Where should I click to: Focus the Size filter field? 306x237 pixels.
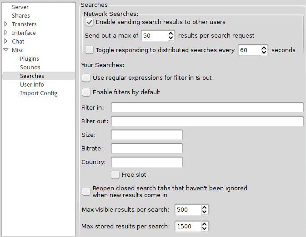[147, 135]
